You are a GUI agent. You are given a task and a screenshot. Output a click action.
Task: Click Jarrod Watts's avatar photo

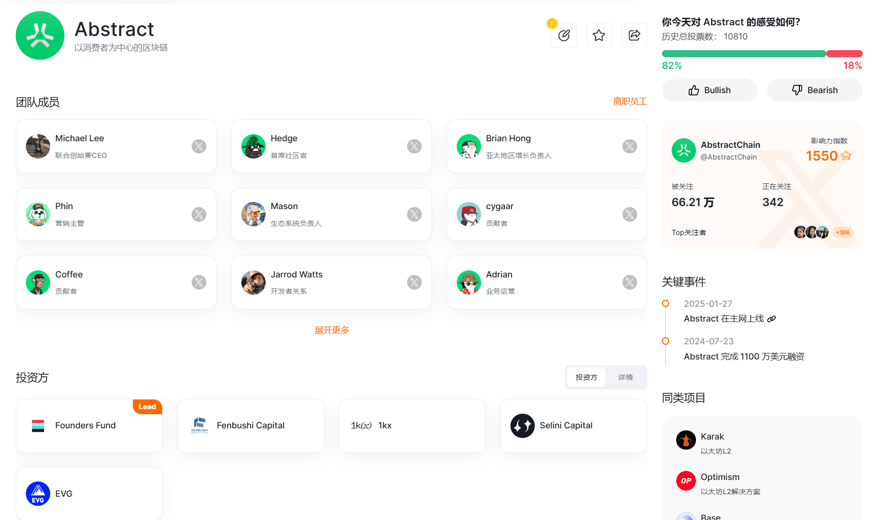[x=253, y=283]
